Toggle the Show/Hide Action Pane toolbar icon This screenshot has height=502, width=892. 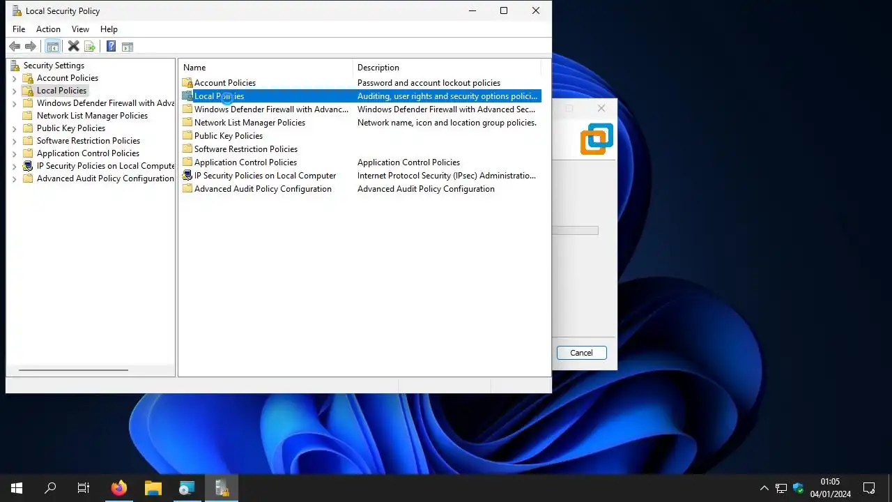[127, 47]
